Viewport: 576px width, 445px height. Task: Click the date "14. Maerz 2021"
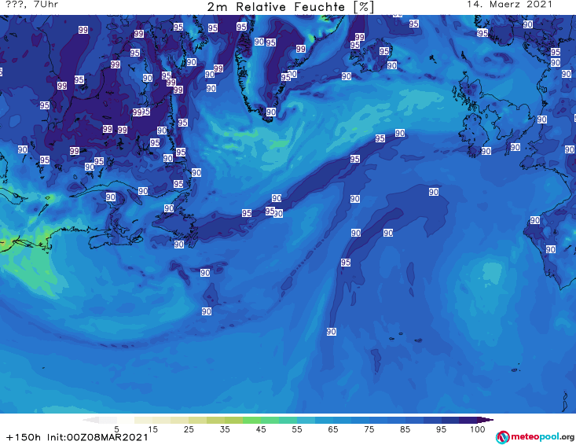pos(509,5)
